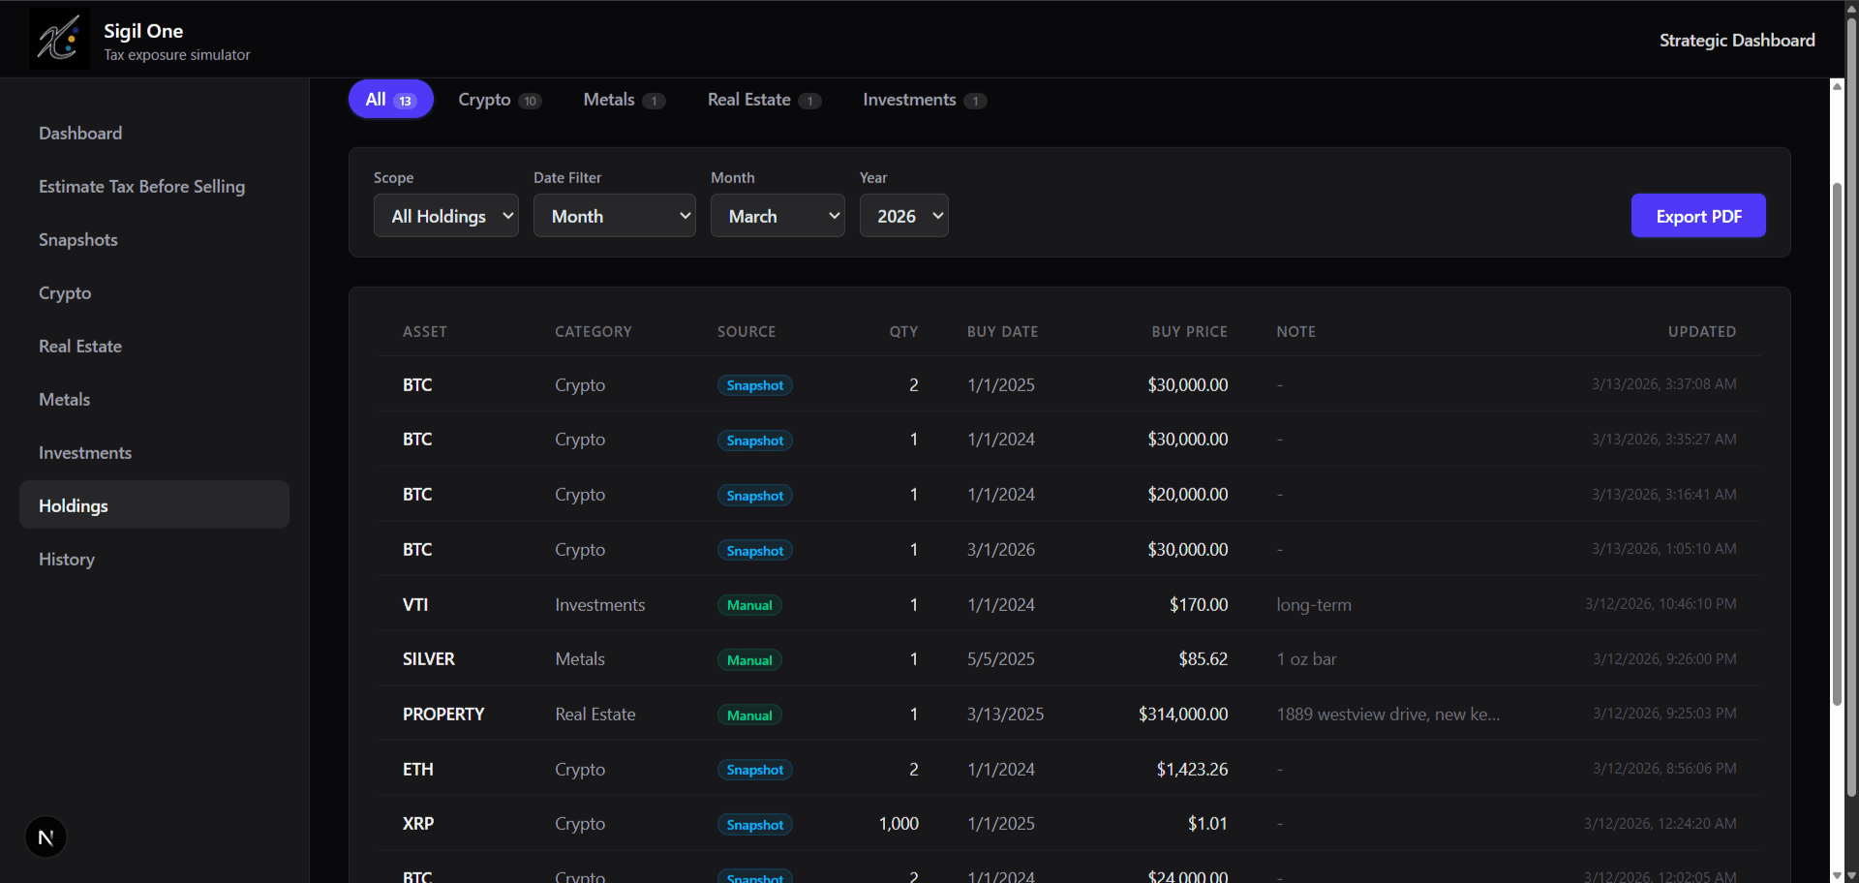Open the Investments sidebar entry
Viewport: 1859px width, 883px height.
(x=85, y=452)
